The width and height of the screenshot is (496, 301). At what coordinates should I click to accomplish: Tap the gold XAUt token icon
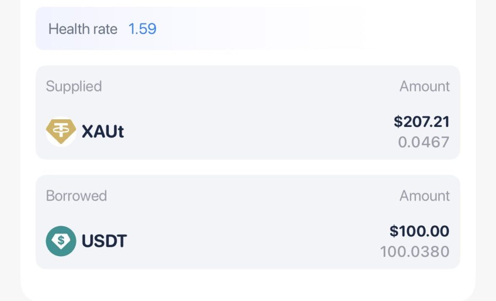pyautogui.click(x=61, y=131)
